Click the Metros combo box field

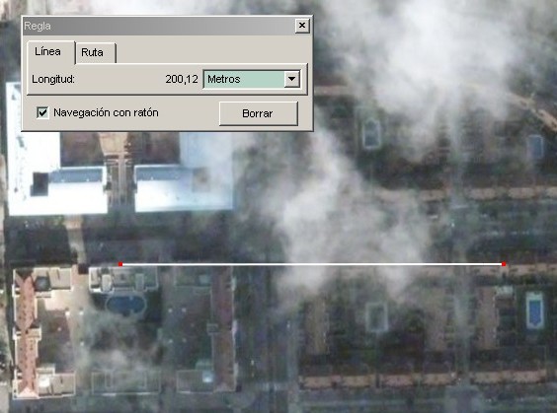[x=252, y=79]
